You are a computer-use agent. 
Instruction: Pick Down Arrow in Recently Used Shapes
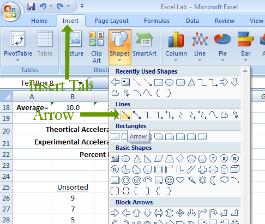234,82
